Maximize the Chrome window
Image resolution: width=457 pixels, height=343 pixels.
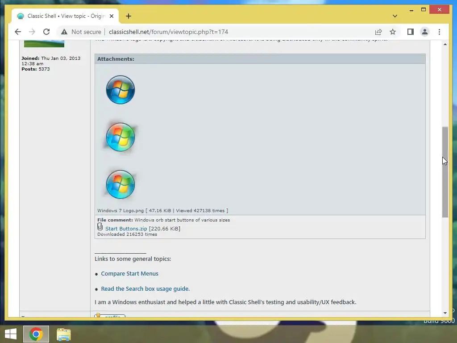tap(424, 10)
